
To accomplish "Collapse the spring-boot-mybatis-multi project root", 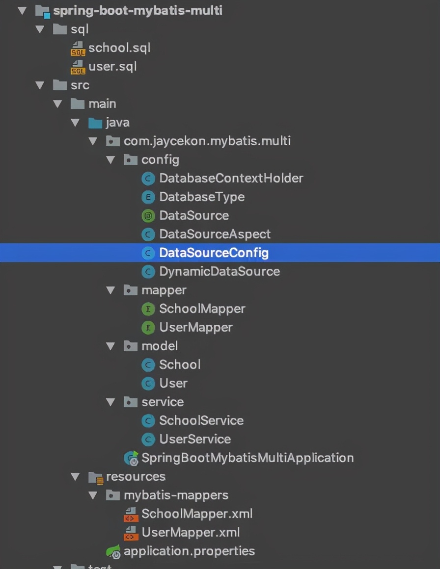I will coord(22,10).
